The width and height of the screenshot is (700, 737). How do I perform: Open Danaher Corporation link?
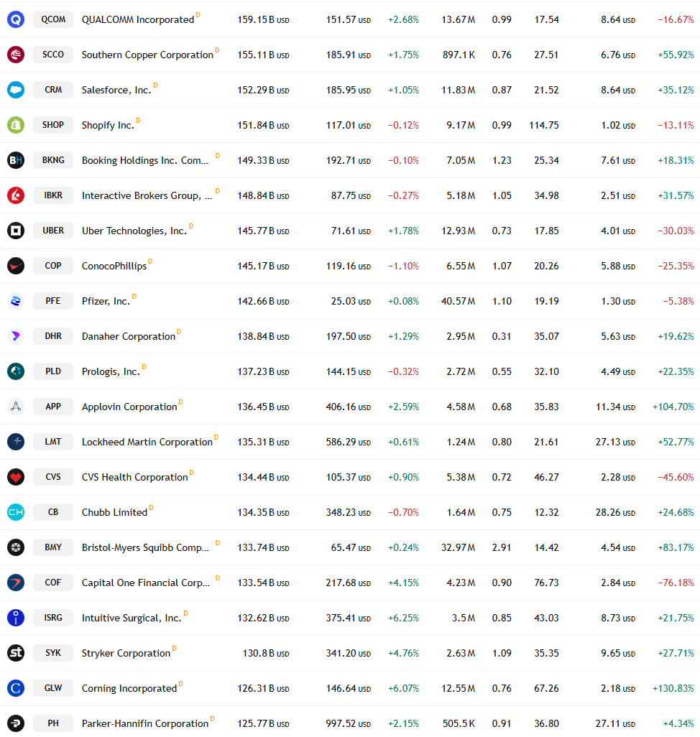coord(129,337)
